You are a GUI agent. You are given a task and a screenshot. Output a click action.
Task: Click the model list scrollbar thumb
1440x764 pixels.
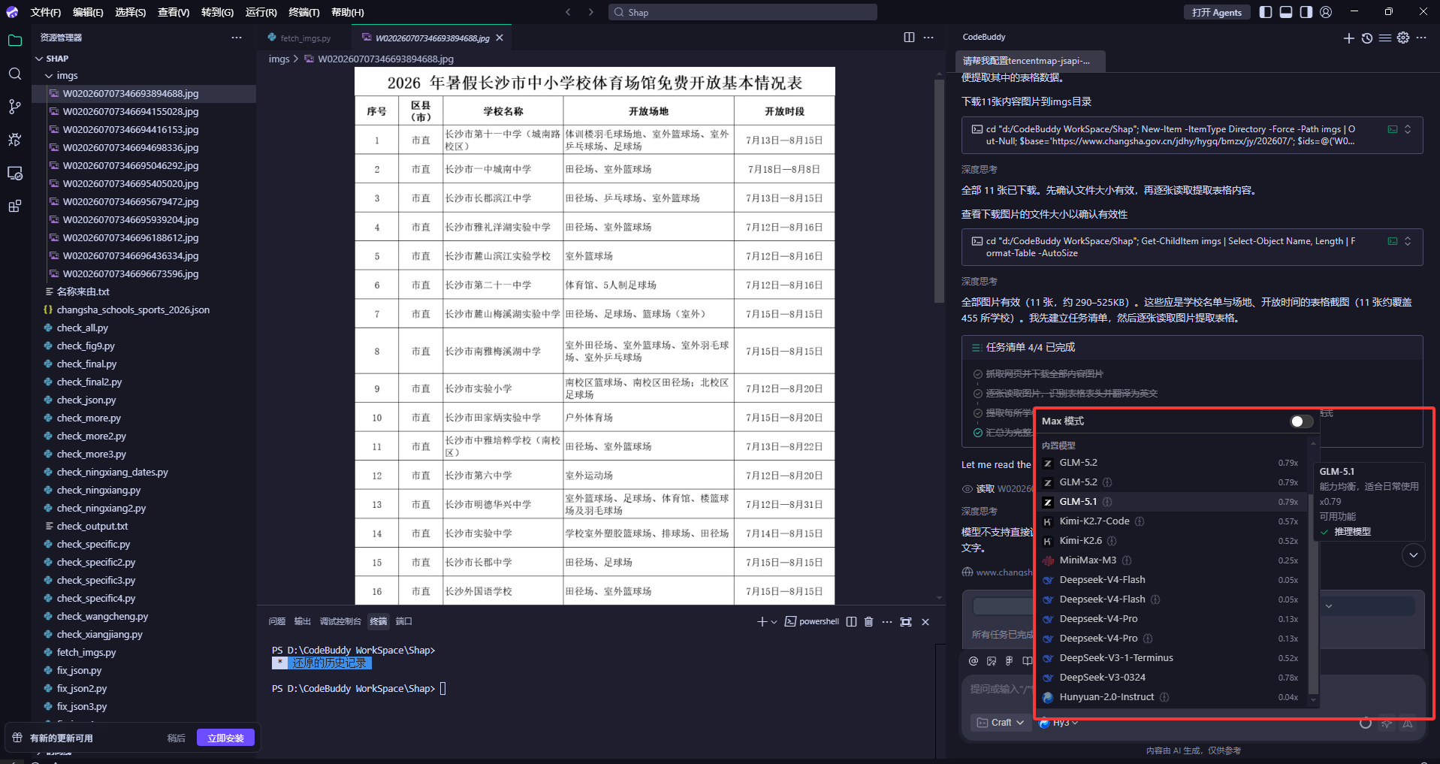[1313, 595]
